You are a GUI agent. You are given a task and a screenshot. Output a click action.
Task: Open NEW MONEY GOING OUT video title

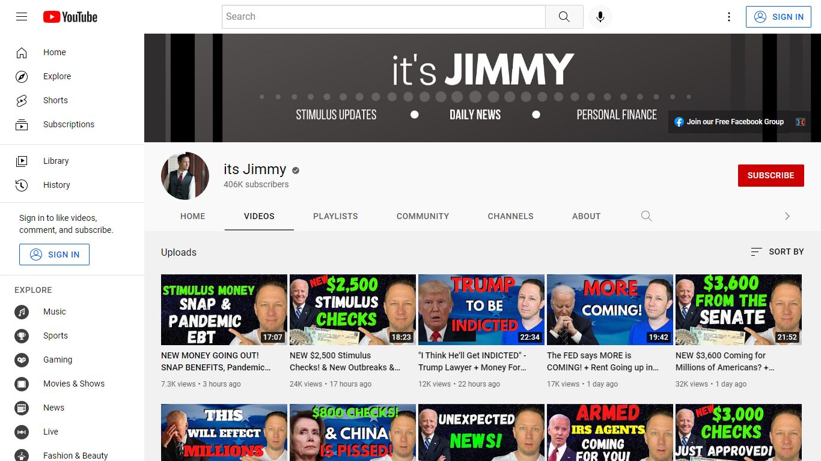(216, 361)
